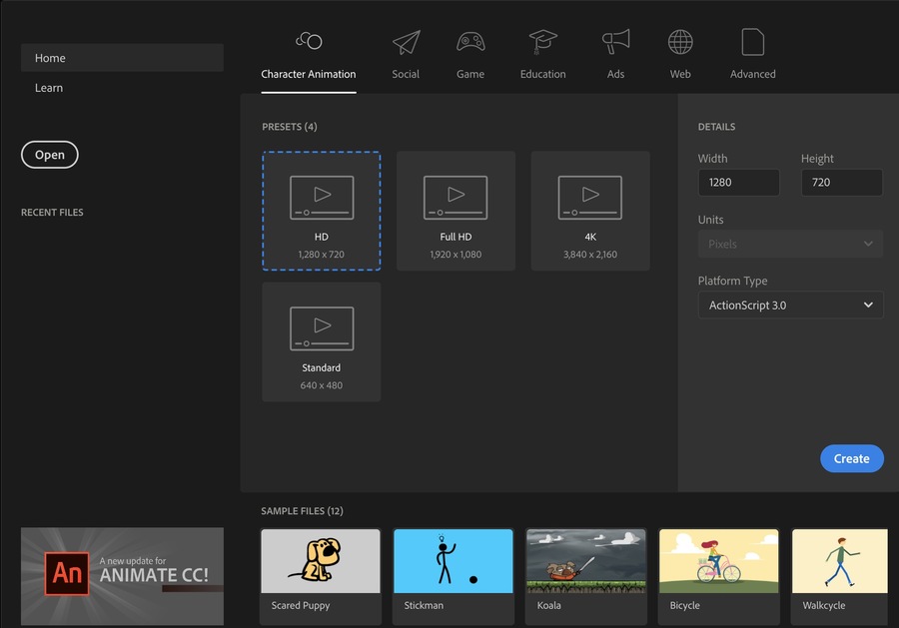899x628 pixels.
Task: Click the 'Height' label
Action: (817, 159)
